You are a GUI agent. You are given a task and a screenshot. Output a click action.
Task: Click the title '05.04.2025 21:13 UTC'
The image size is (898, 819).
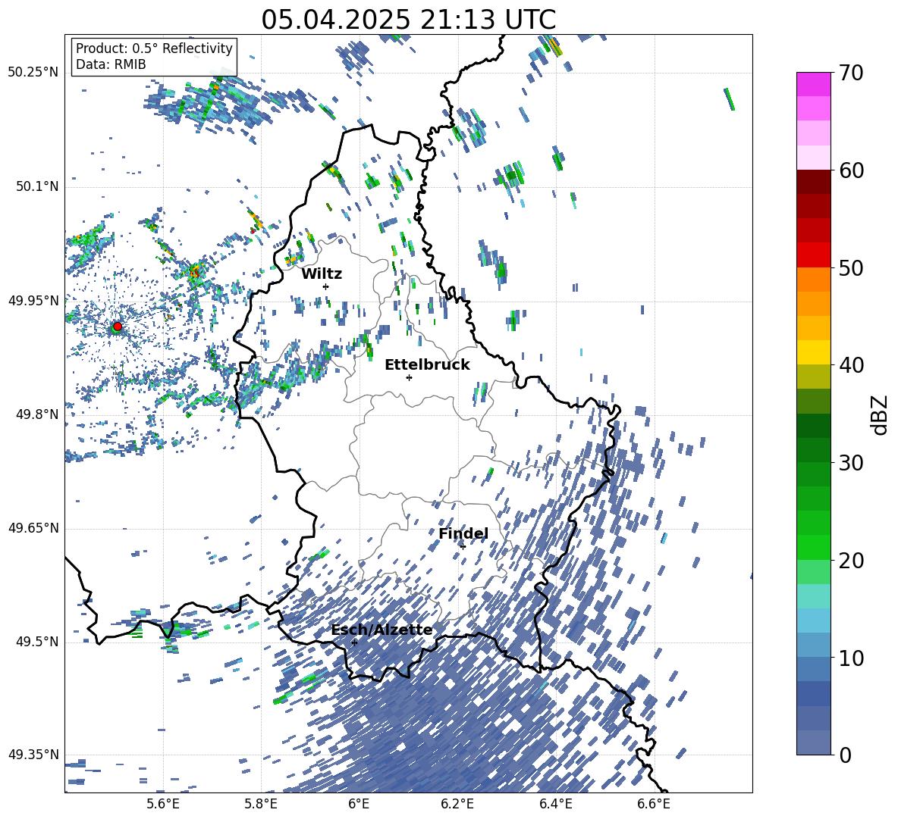pos(408,20)
